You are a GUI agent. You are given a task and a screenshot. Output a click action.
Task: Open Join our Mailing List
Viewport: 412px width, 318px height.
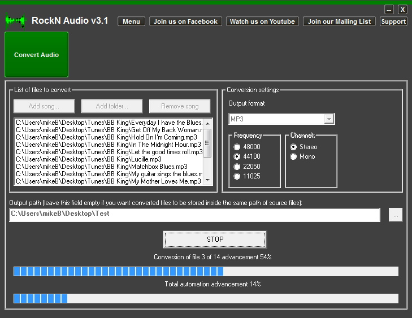[339, 21]
